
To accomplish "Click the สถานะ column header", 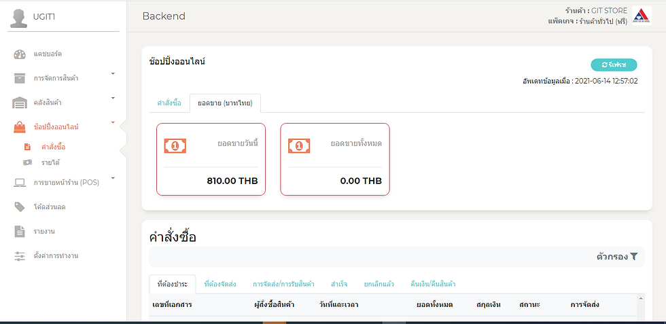I will tap(529, 305).
